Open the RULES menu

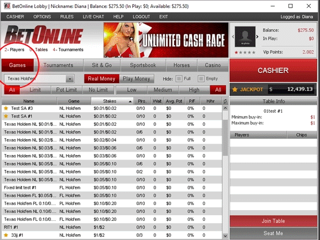click(x=66, y=17)
